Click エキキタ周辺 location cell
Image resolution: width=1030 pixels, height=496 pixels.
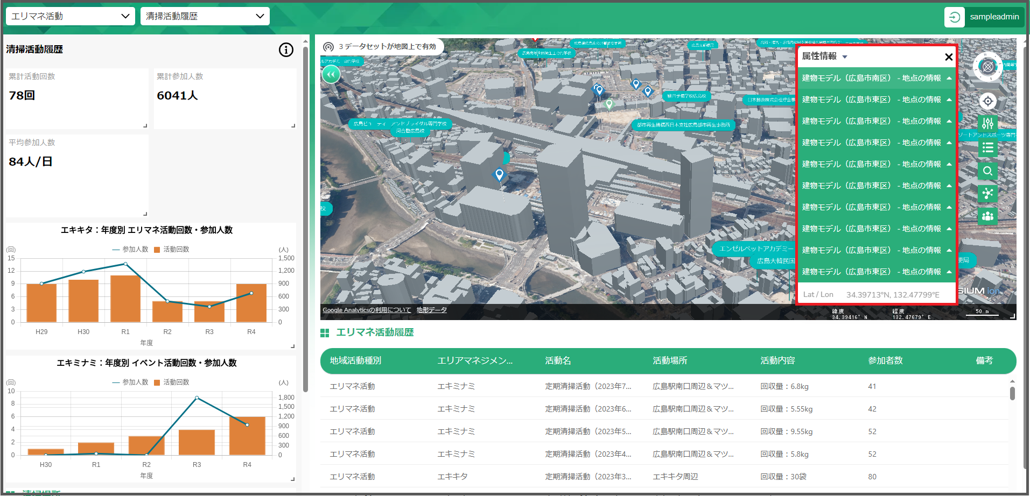point(675,477)
